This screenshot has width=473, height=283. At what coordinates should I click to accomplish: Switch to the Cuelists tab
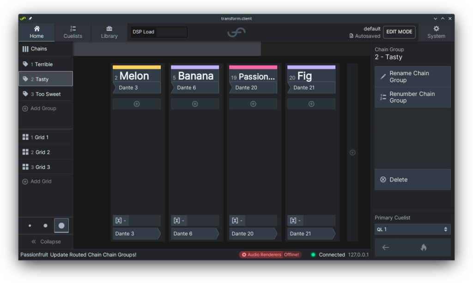click(x=73, y=32)
